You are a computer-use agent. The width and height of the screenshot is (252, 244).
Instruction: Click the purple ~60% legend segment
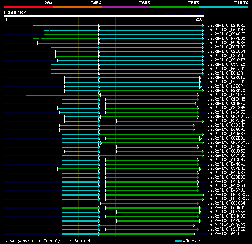126,7
